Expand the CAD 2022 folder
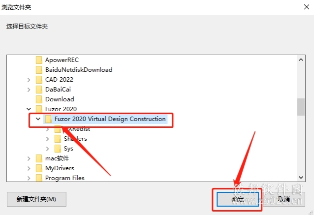This screenshot has height=215, width=314. (29, 80)
